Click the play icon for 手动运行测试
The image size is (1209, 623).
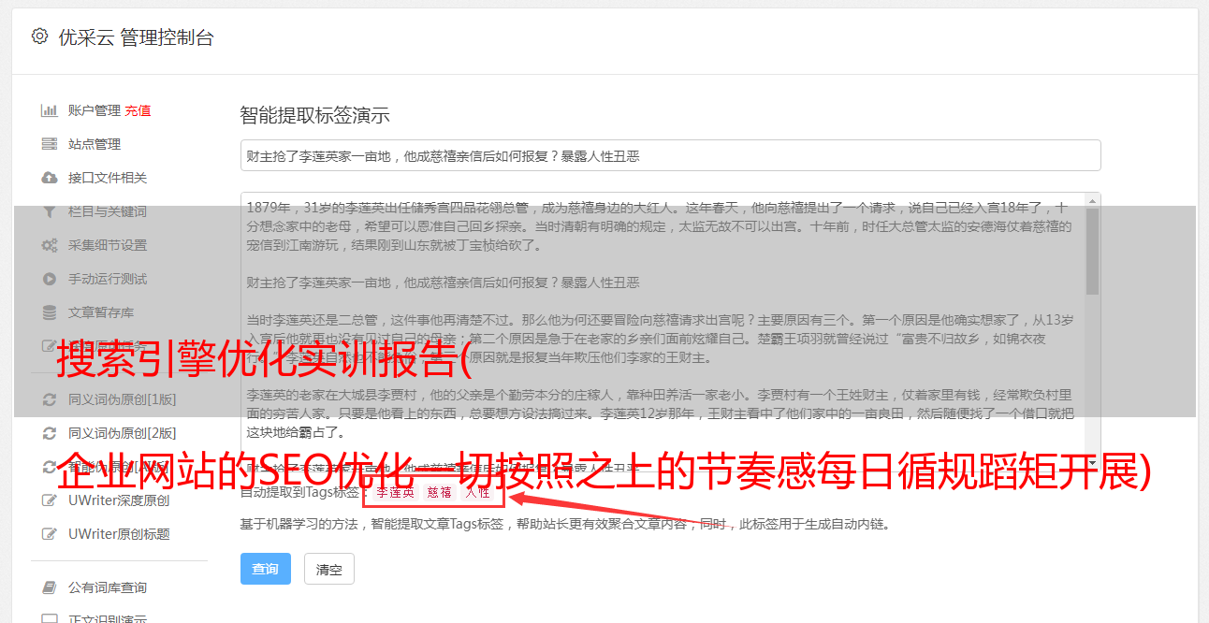50,279
